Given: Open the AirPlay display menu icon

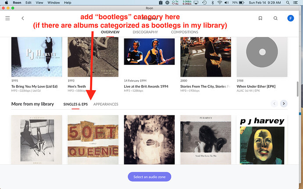Looking at the screenshot, I should (x=196, y=3).
